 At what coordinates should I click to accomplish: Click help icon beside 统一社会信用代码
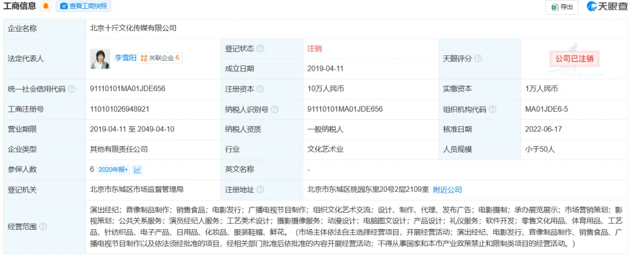click(x=72, y=89)
